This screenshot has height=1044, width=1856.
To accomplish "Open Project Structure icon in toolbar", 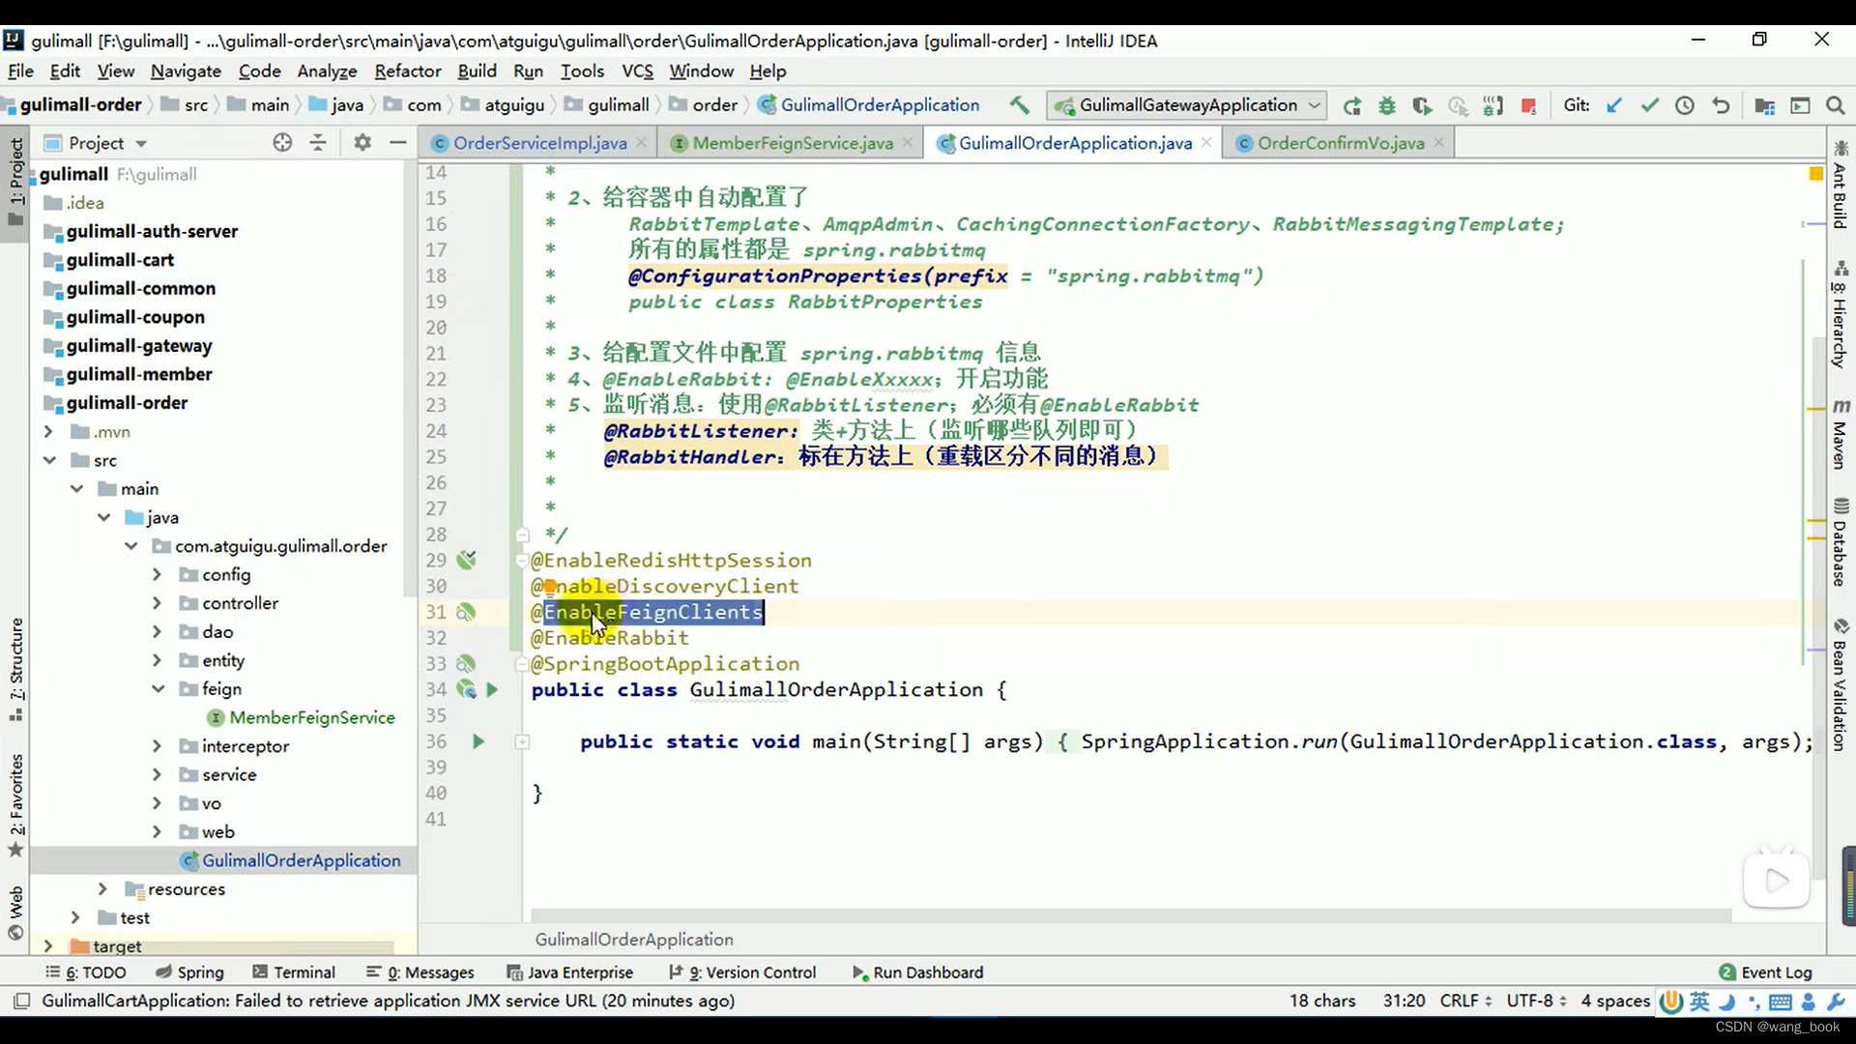I will coord(1764,105).
